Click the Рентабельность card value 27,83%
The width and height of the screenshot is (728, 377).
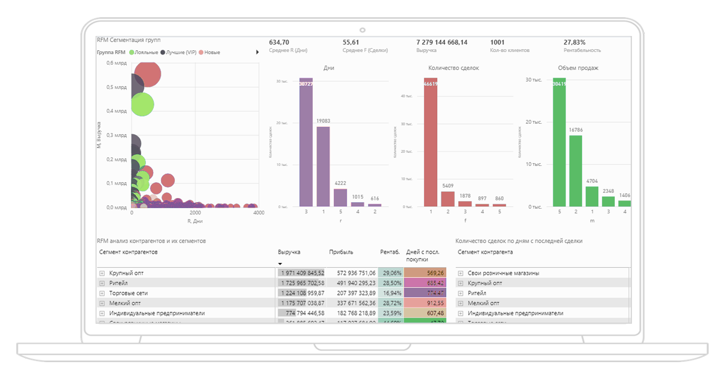574,42
